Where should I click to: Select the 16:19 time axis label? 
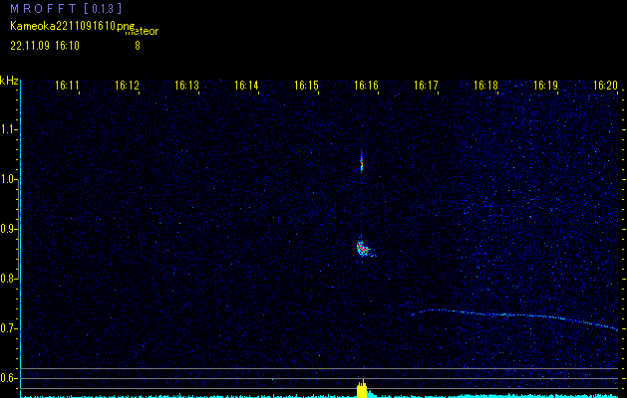tap(546, 86)
